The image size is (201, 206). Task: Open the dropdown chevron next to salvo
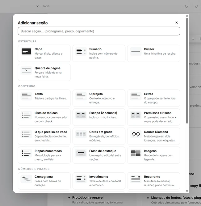[37, 6]
